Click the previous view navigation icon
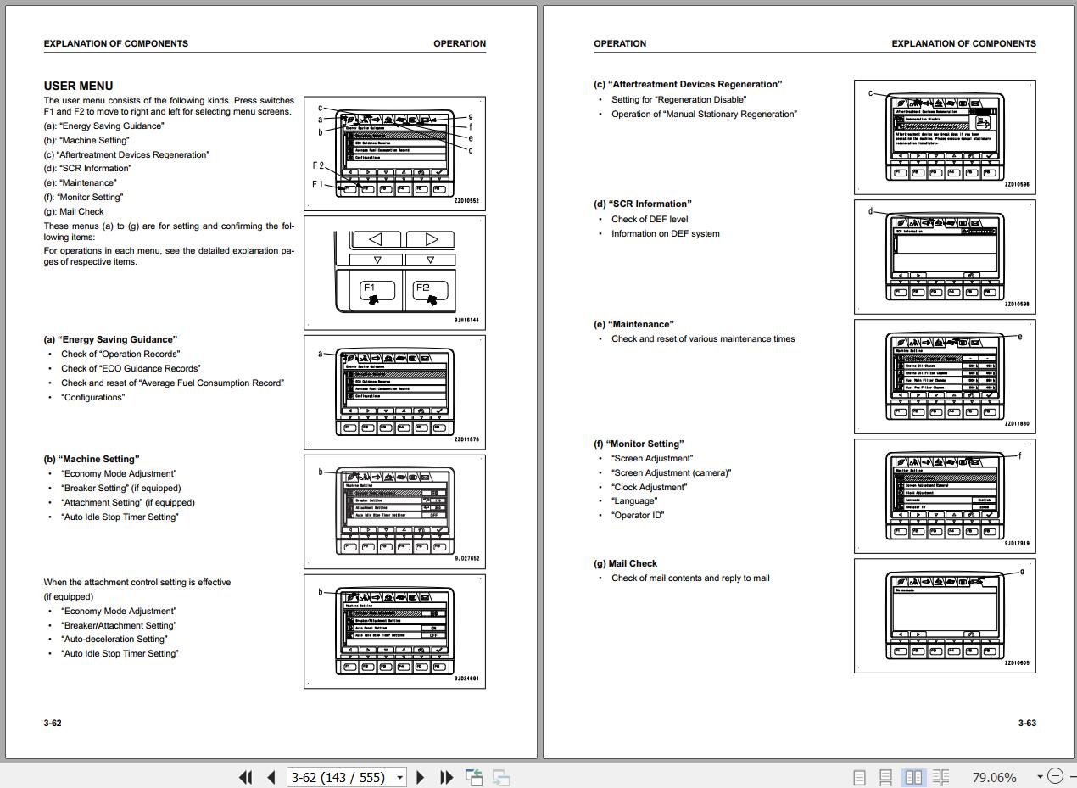The image size is (1077, 788). coord(474,777)
